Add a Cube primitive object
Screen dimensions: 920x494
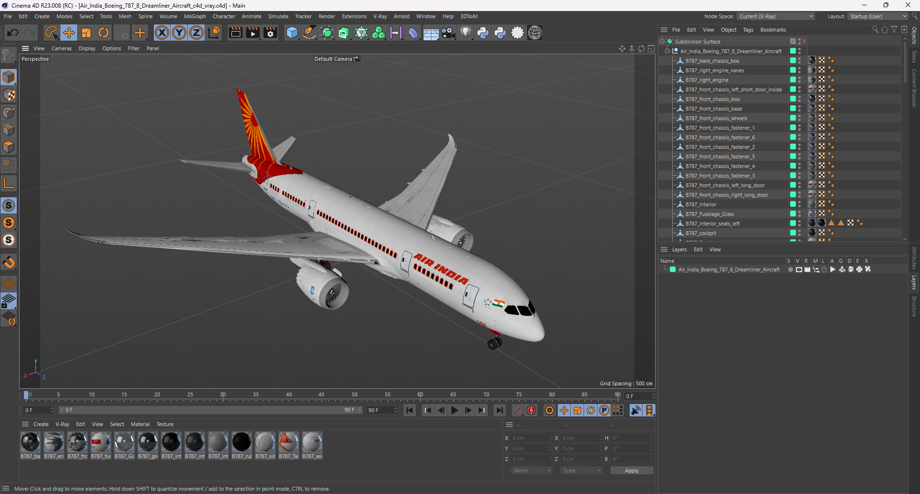pos(292,33)
